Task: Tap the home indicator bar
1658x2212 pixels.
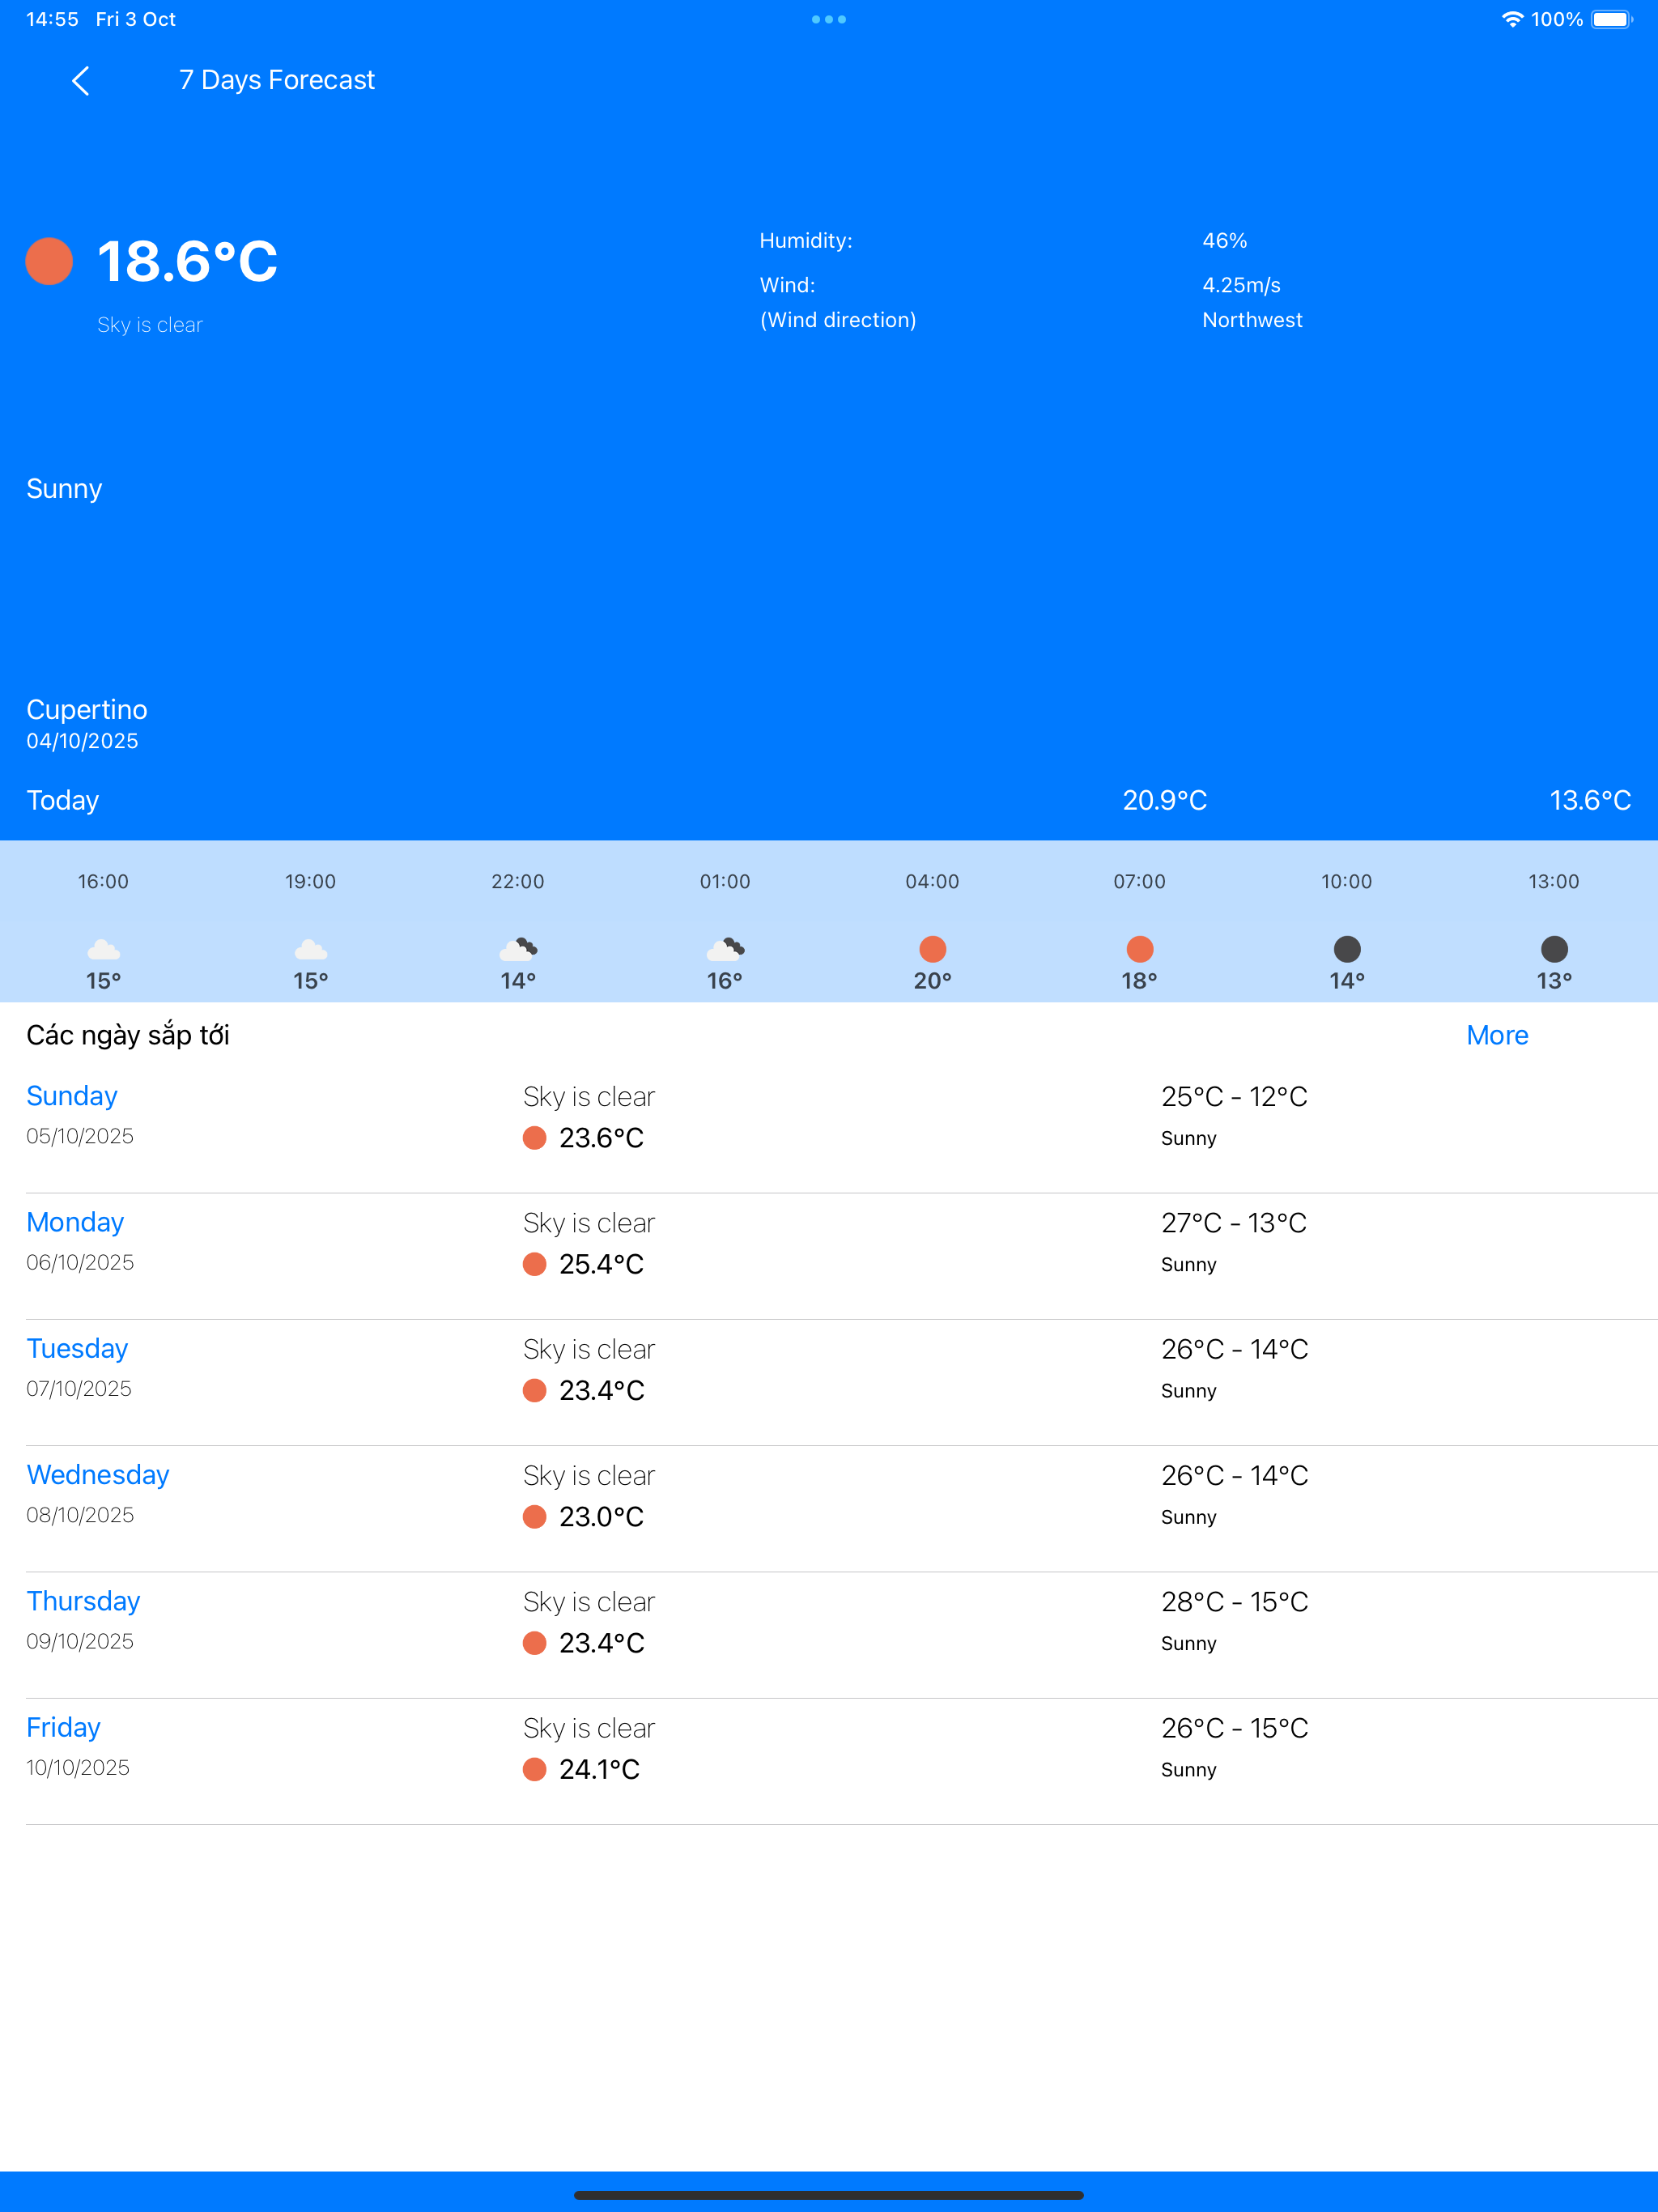Action: coord(828,2195)
